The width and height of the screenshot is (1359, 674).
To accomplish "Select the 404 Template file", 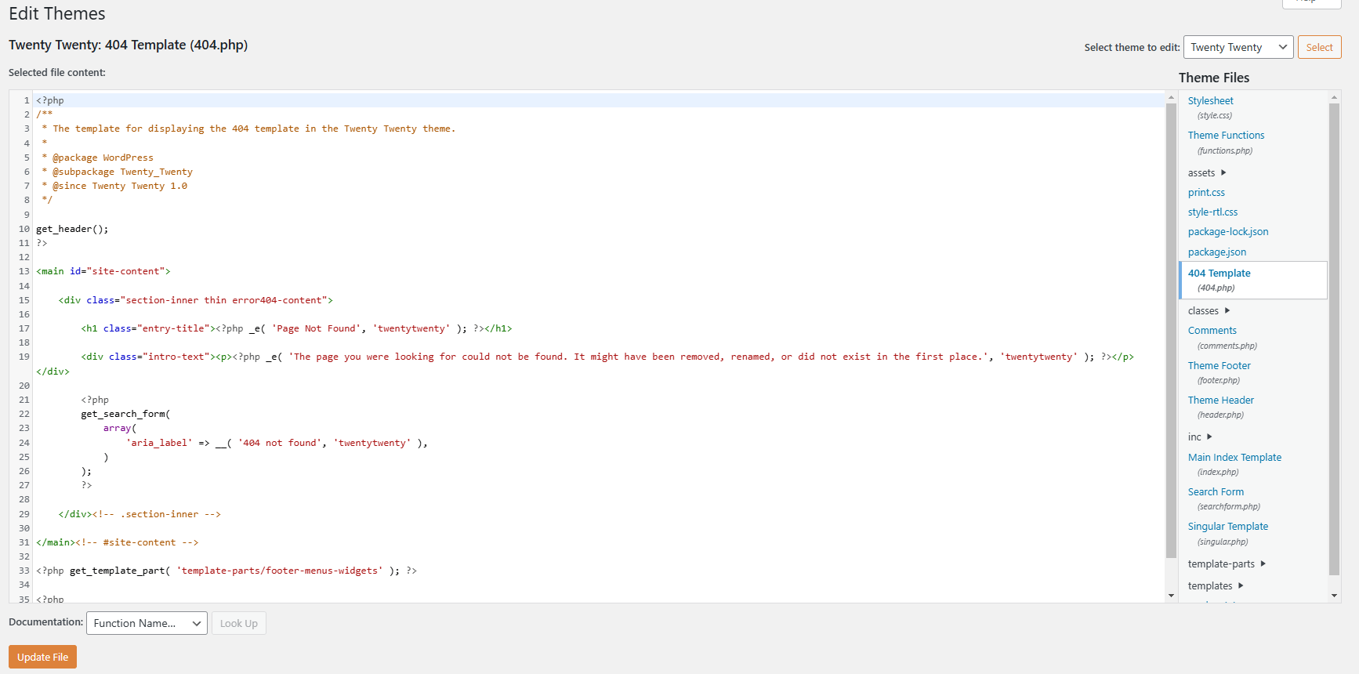I will pyautogui.click(x=1219, y=274).
